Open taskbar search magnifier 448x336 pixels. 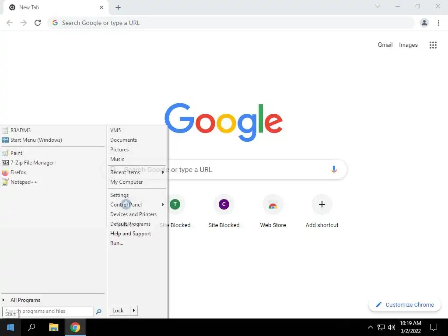coord(31,327)
